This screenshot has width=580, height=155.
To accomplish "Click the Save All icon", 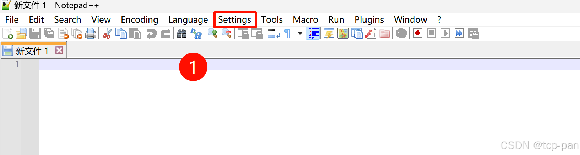I will click(x=49, y=34).
